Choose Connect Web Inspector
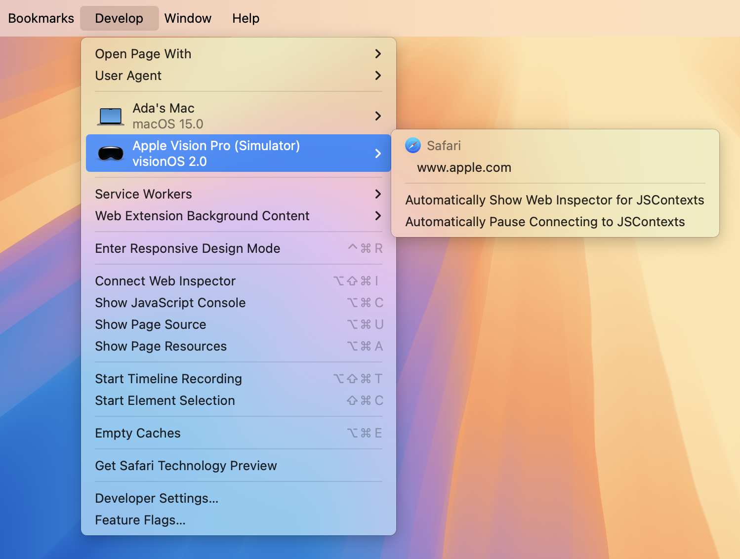740x559 pixels. 239,281
